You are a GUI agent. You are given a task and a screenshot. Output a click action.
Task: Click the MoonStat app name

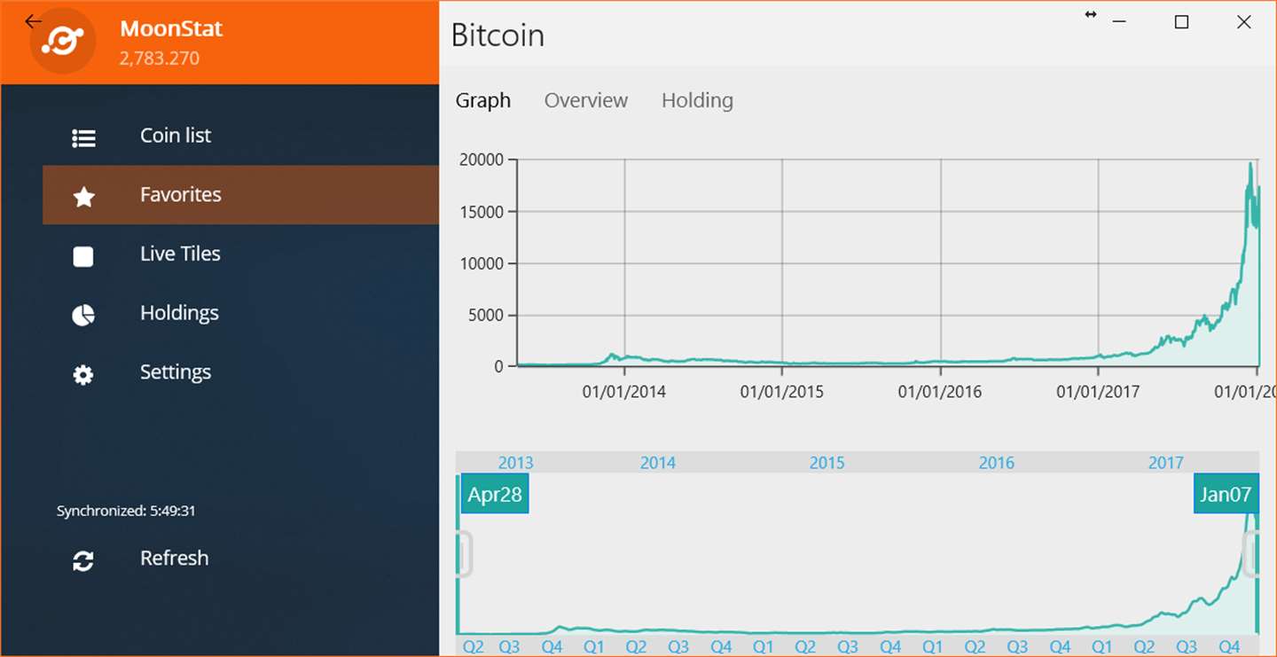click(171, 28)
